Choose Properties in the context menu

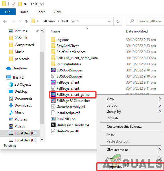coord(130,167)
